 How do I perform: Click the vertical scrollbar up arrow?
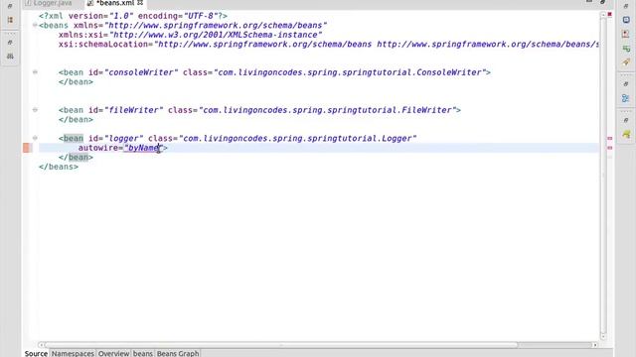603,15
